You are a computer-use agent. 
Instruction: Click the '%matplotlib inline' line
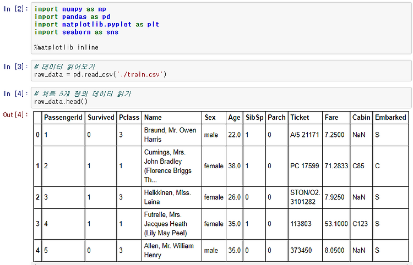coord(66,47)
